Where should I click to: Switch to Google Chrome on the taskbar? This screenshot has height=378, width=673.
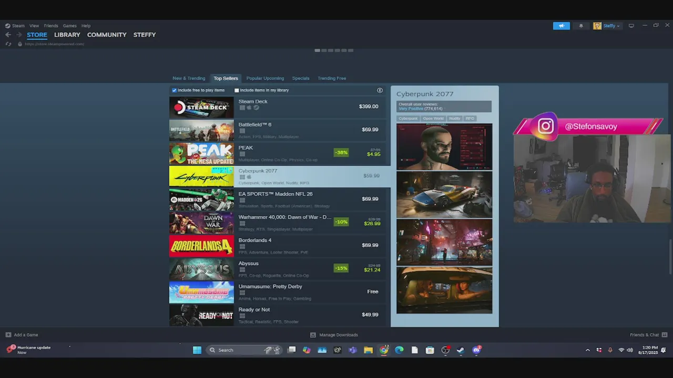[x=384, y=350]
